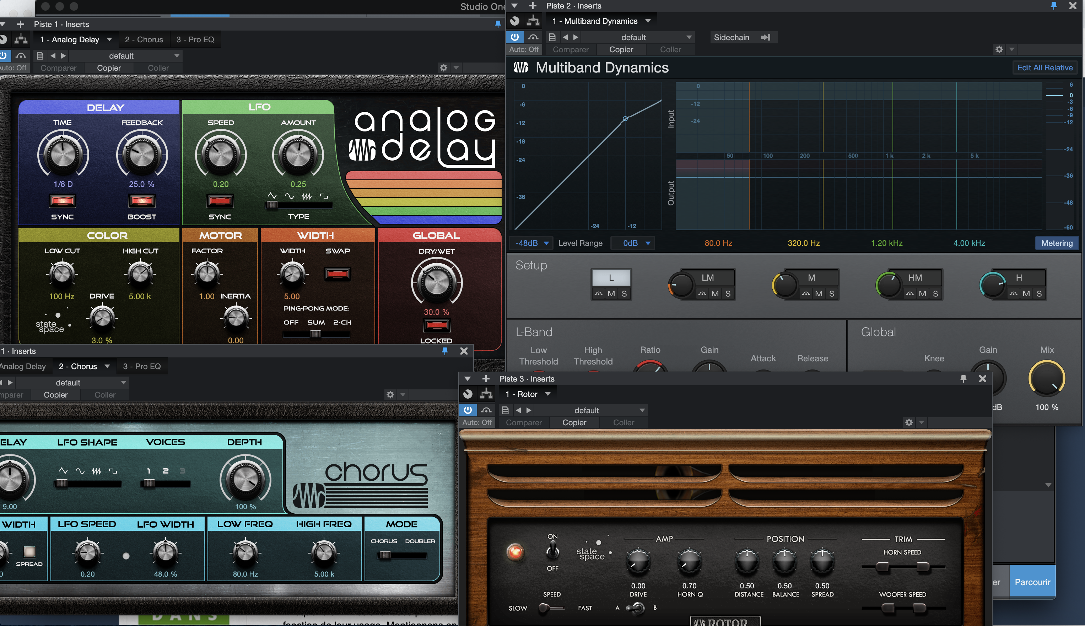Select the LM band button
Viewport: 1085px width, 626px height.
pyautogui.click(x=708, y=278)
